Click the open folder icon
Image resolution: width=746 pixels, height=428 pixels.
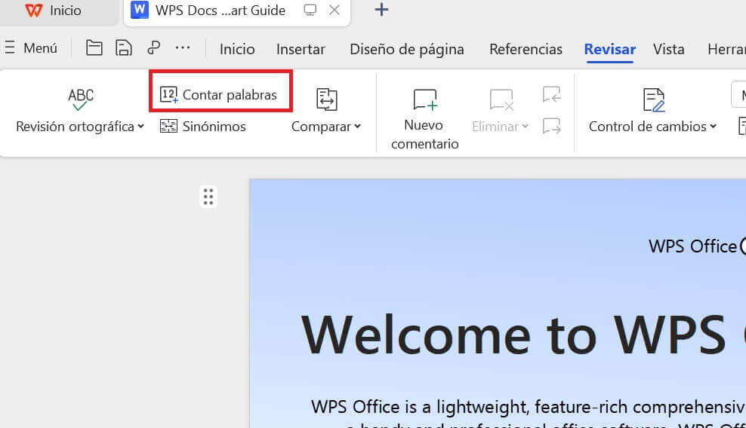click(94, 48)
